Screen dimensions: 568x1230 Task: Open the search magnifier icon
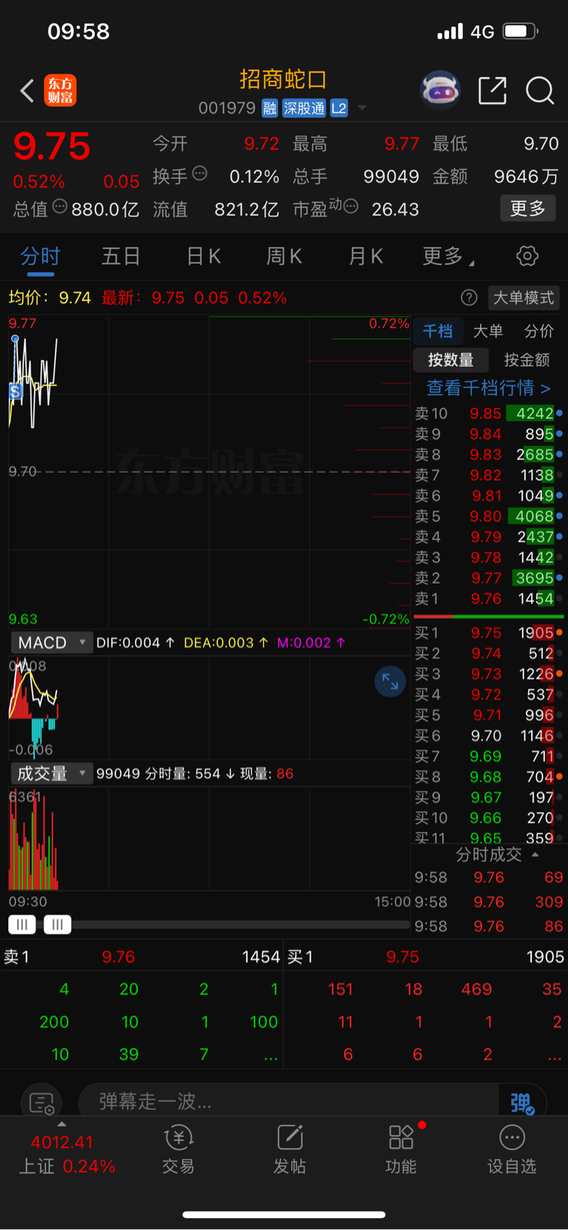click(540, 91)
